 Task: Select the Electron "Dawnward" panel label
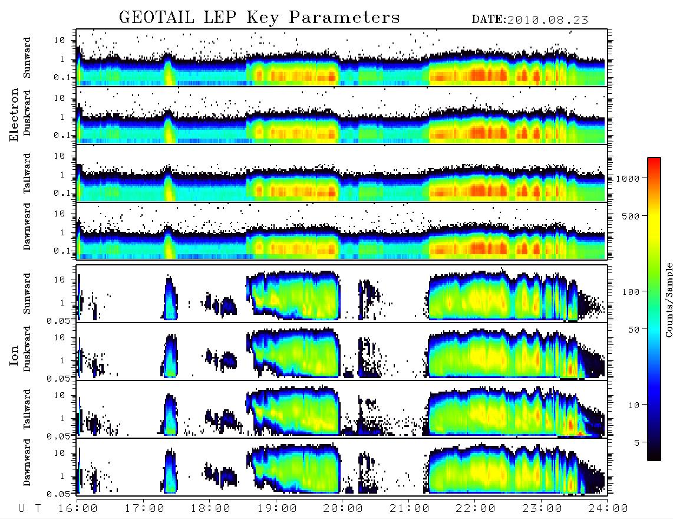click(27, 226)
